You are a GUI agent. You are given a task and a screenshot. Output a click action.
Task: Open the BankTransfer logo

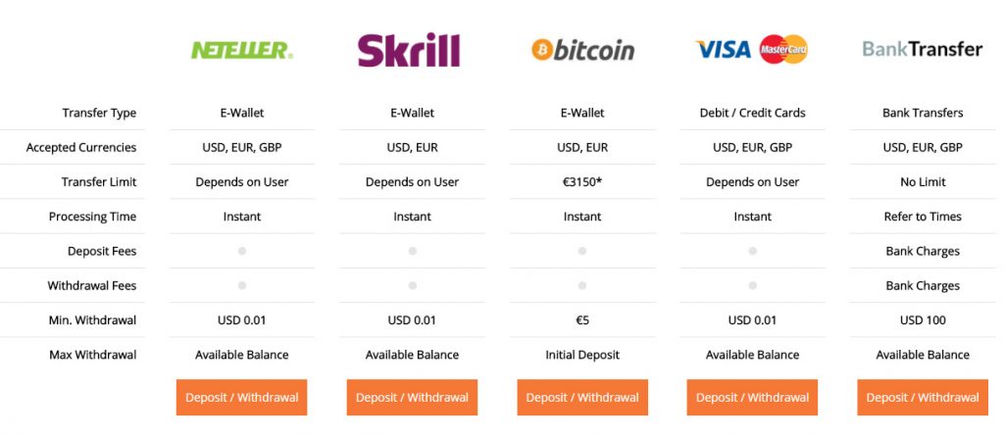(x=922, y=48)
